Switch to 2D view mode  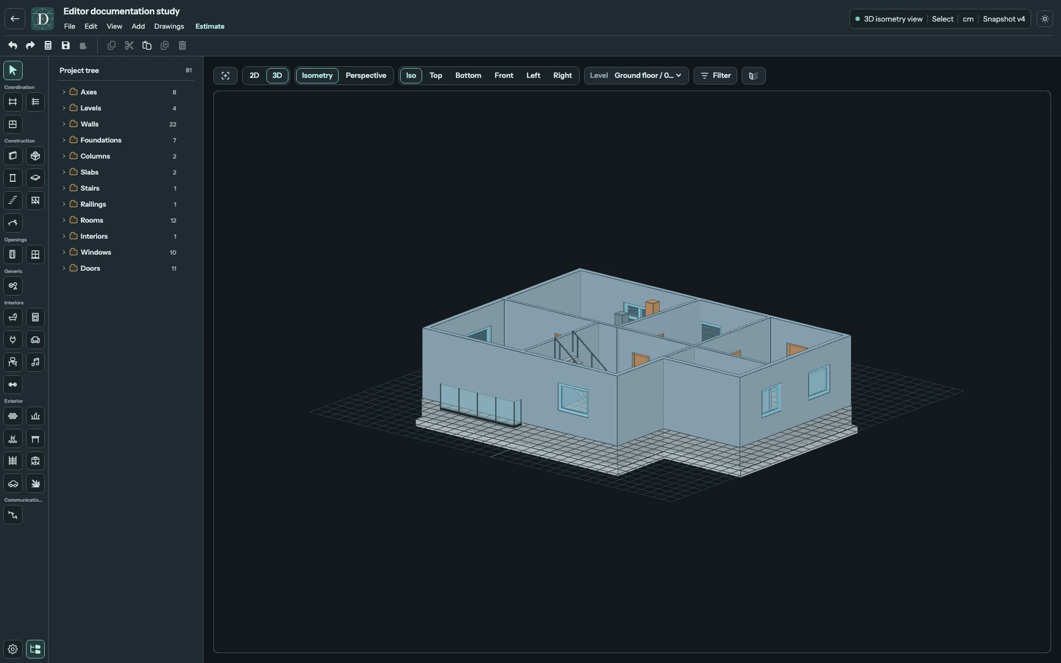point(254,76)
